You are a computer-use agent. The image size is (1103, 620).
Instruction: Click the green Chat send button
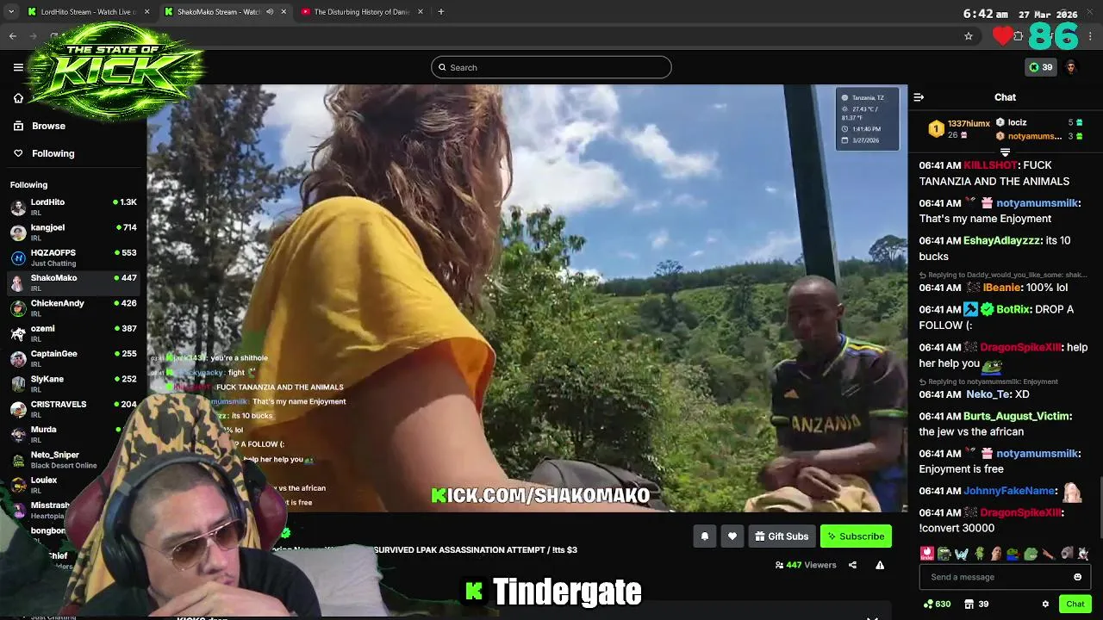coord(1075,604)
